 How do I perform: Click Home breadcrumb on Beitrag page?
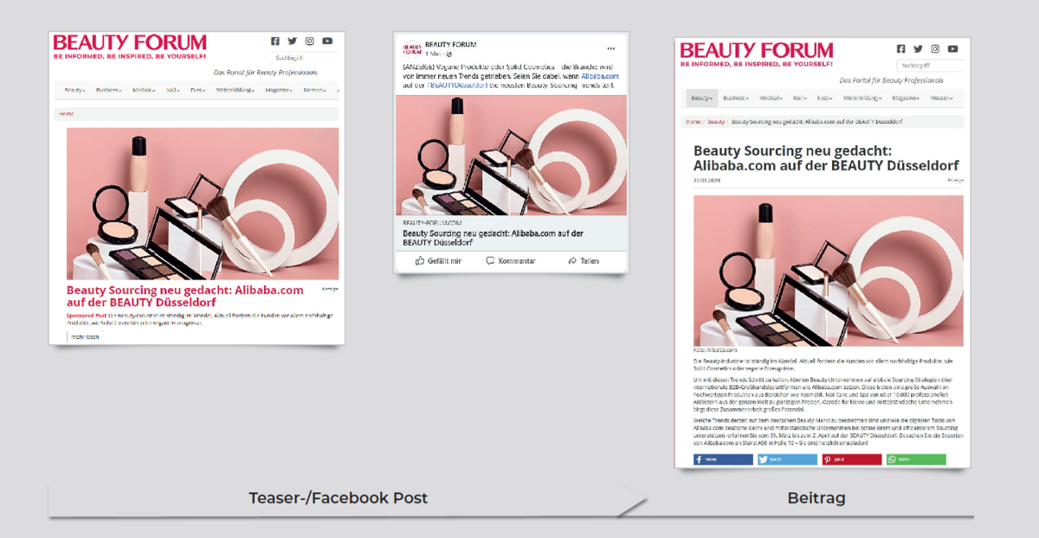tap(693, 122)
